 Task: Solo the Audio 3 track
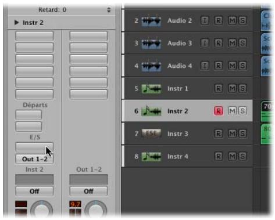[242, 43]
